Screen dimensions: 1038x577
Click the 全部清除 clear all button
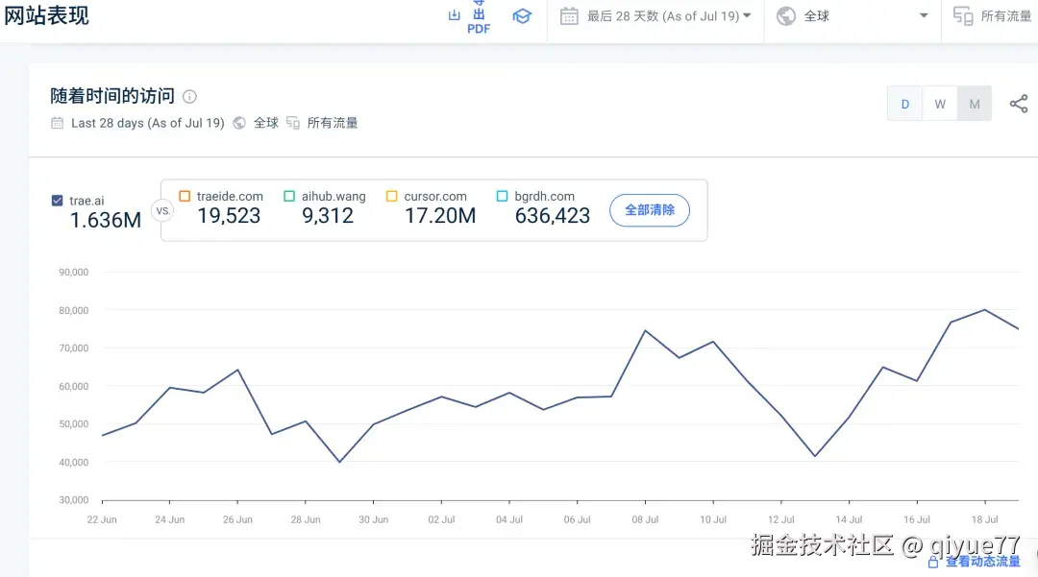650,210
